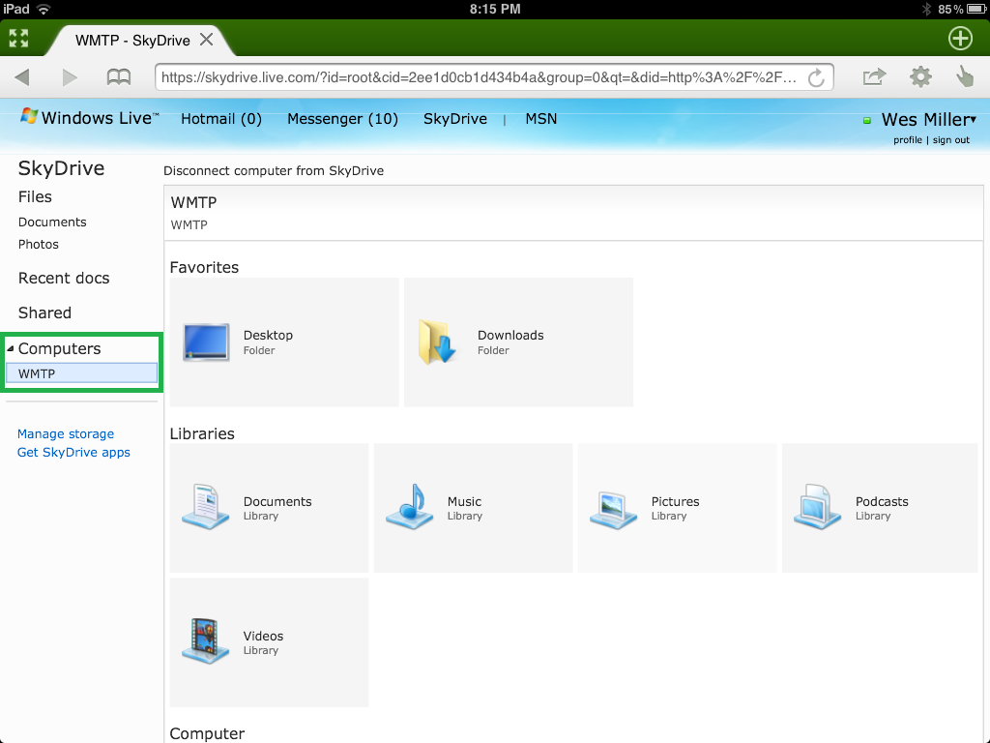990x743 pixels.
Task: Reload the page with refresh icon
Action: [816, 77]
